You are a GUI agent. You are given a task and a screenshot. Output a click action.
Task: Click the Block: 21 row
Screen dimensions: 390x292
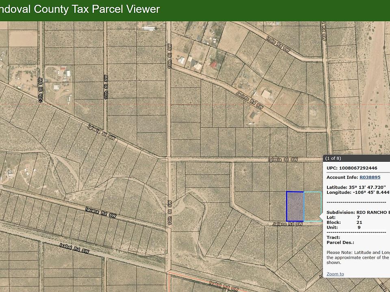[x=344, y=222]
